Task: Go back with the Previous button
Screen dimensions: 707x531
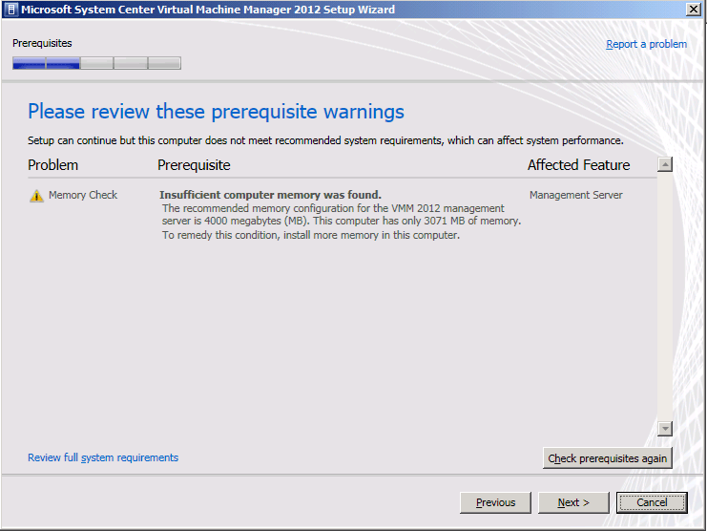Action: [x=495, y=502]
